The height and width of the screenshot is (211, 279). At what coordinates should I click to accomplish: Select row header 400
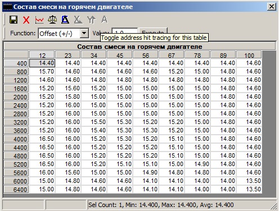click(16, 63)
